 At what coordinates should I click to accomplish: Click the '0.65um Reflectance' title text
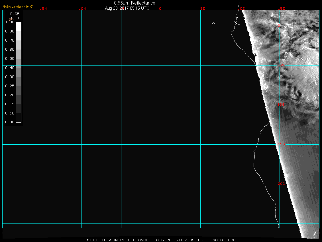134,3
